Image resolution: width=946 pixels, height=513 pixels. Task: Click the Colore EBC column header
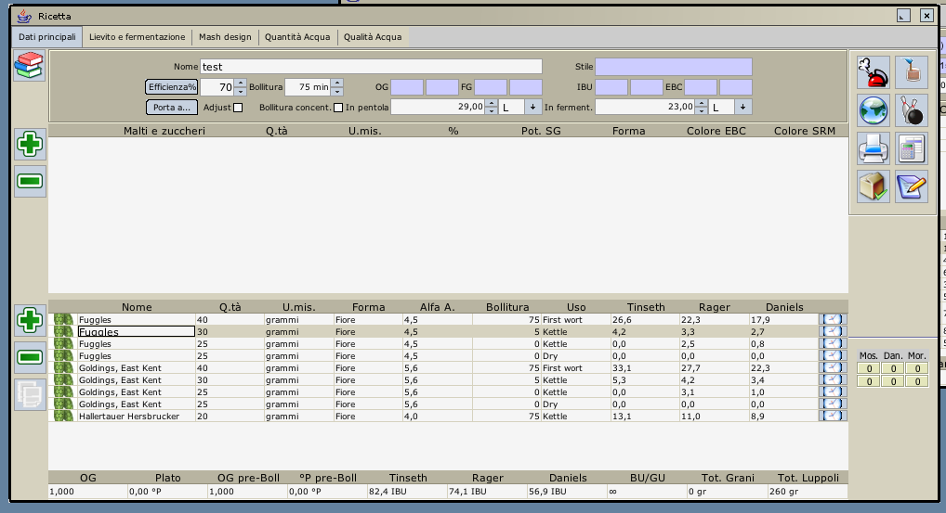[716, 131]
